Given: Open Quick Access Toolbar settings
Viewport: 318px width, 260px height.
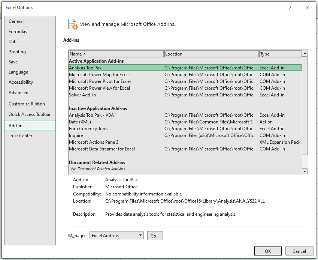Looking at the screenshot, I should pos(30,114).
